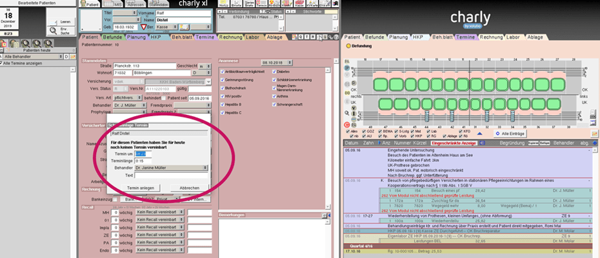600x258 pixels.
Task: Click the Termin um time field
Action: pos(143,154)
